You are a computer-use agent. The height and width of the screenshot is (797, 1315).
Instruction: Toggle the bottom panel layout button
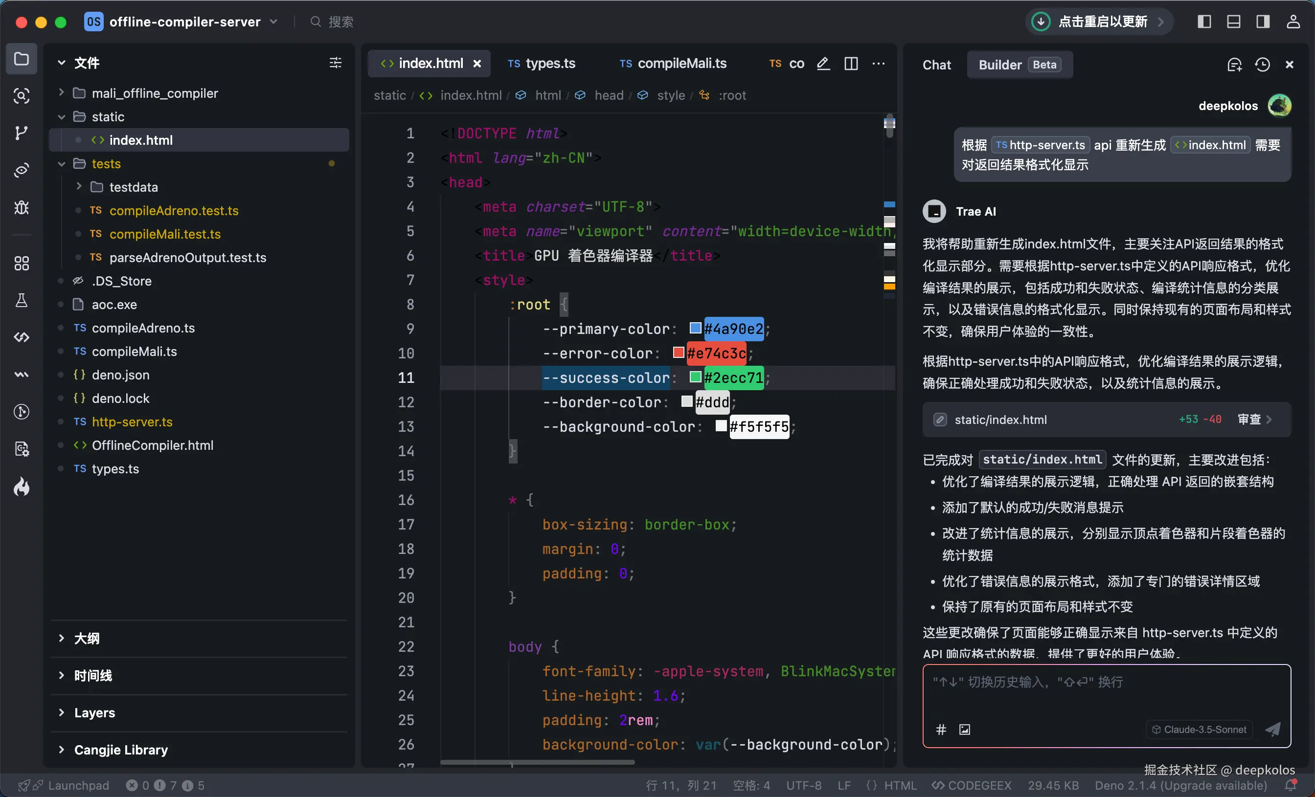pyautogui.click(x=1233, y=22)
